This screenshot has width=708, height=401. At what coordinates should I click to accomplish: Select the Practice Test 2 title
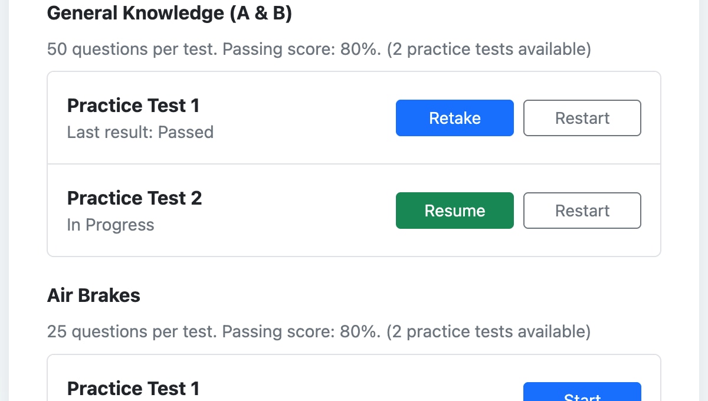pyautogui.click(x=135, y=198)
